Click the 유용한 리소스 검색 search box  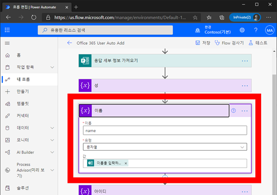pos(105,30)
